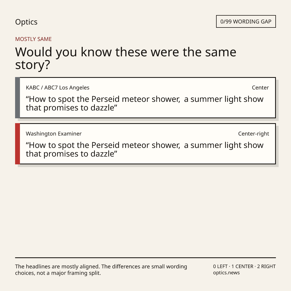This screenshot has width=291, height=291.
Task: Click the gray bias bar on KABC card
Action: pyautogui.click(x=18, y=98)
